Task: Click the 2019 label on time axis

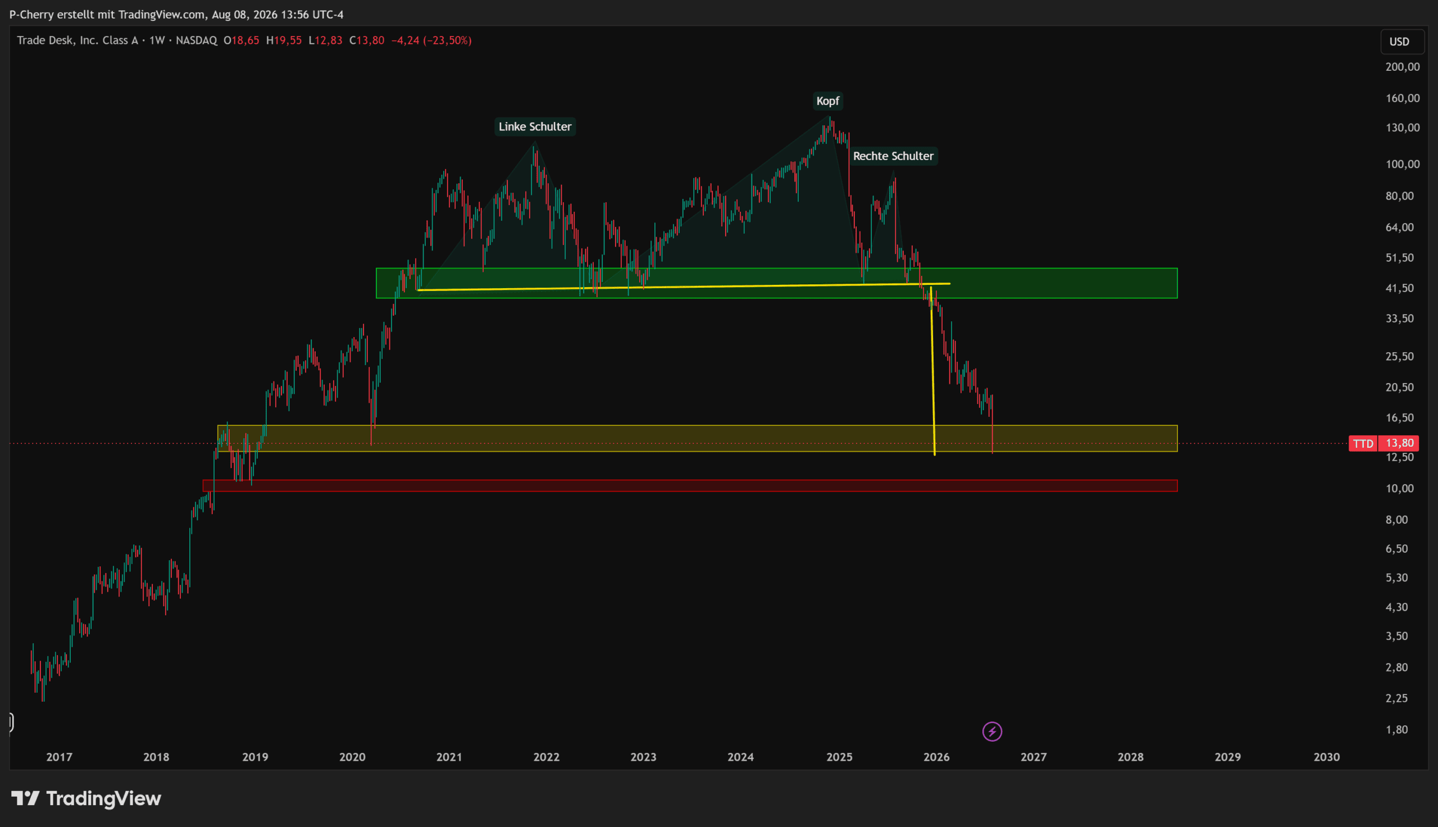Action: coord(255,757)
